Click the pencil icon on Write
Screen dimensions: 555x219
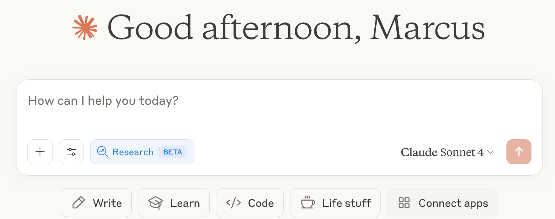point(78,203)
